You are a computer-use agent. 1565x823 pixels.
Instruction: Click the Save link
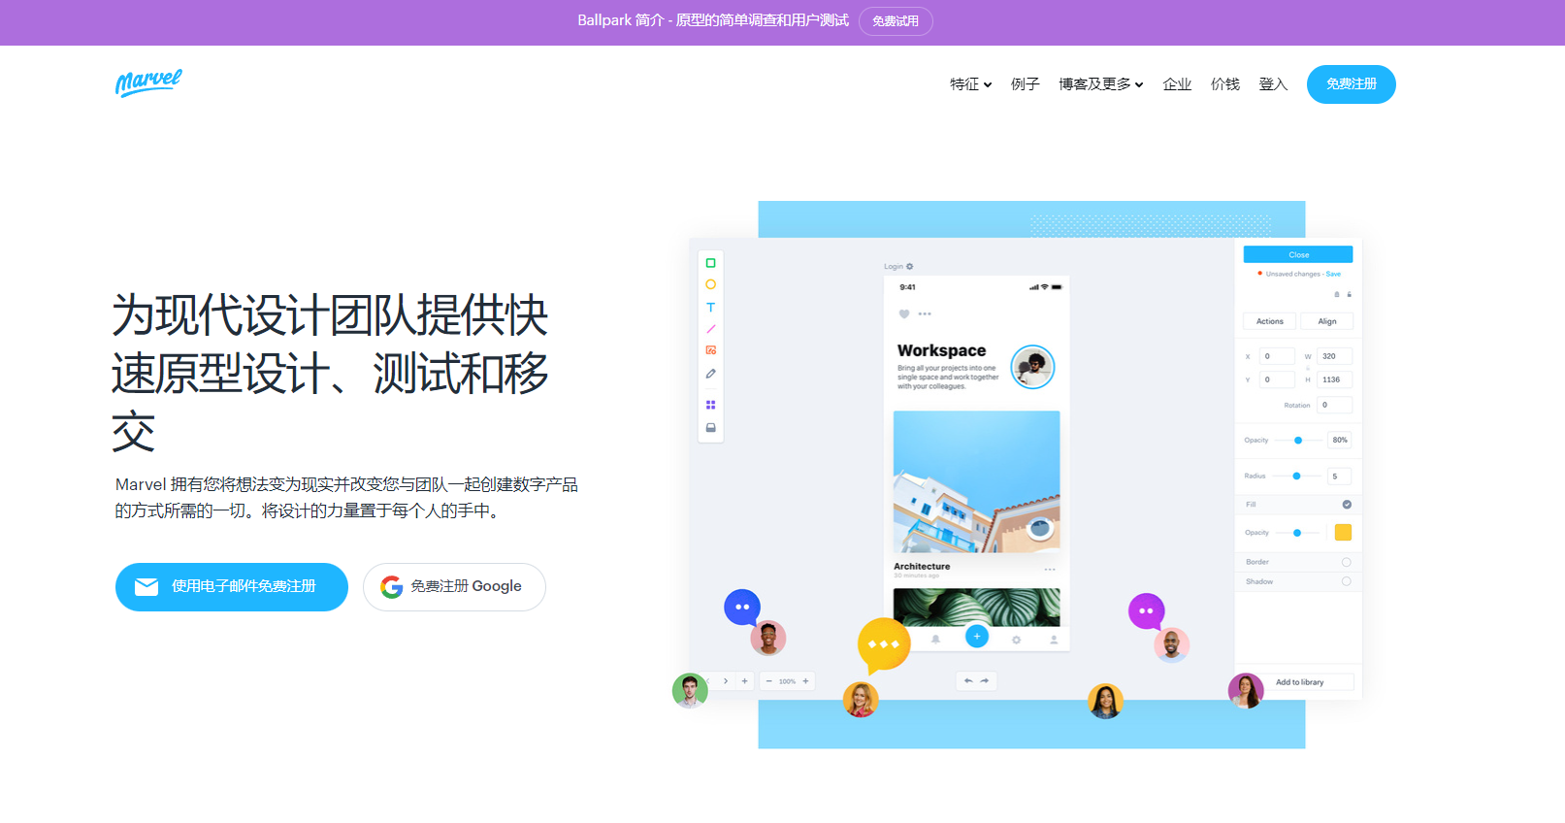[1333, 274]
